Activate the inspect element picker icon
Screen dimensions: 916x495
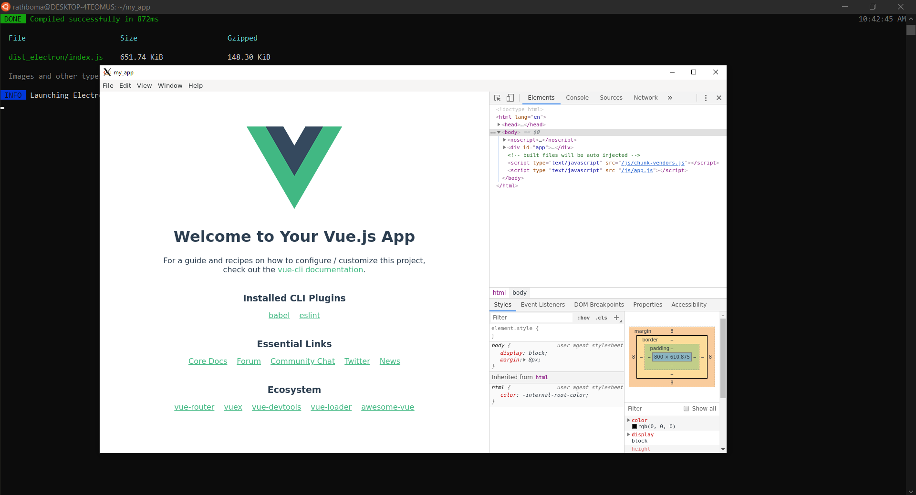coord(497,98)
